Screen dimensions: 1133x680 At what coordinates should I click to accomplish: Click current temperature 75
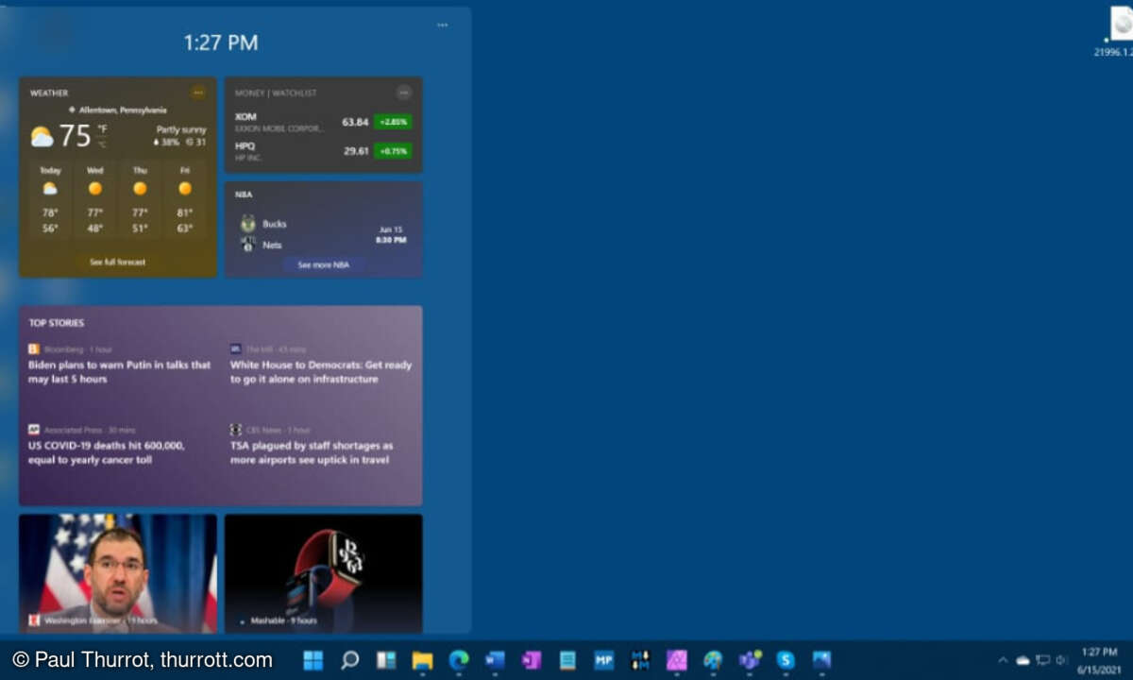pyautogui.click(x=75, y=136)
